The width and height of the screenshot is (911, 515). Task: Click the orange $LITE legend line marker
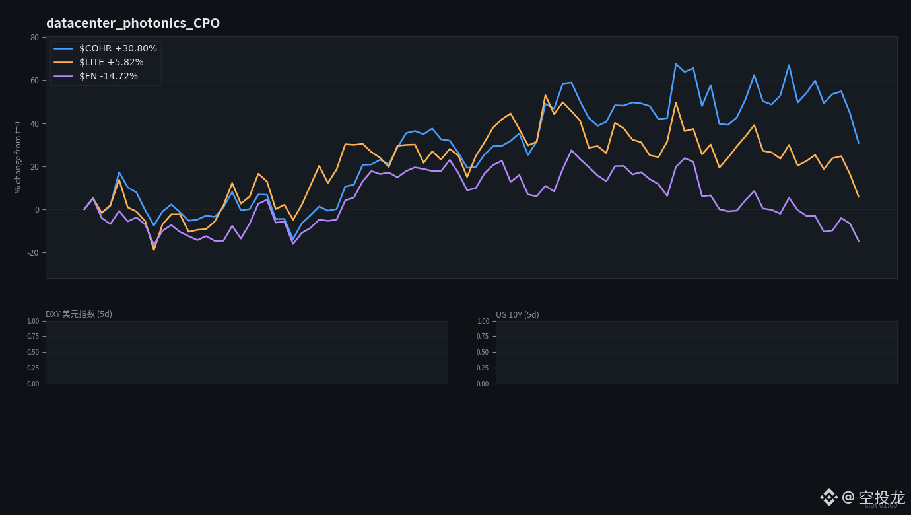pos(63,62)
